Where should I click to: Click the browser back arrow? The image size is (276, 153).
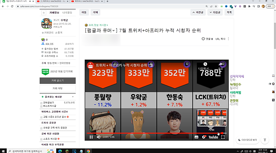click(x=3, y=6)
